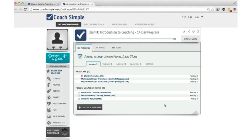Screen dimensions: 250x140
Task: Click Customize Superpage button
Action: (58, 132)
